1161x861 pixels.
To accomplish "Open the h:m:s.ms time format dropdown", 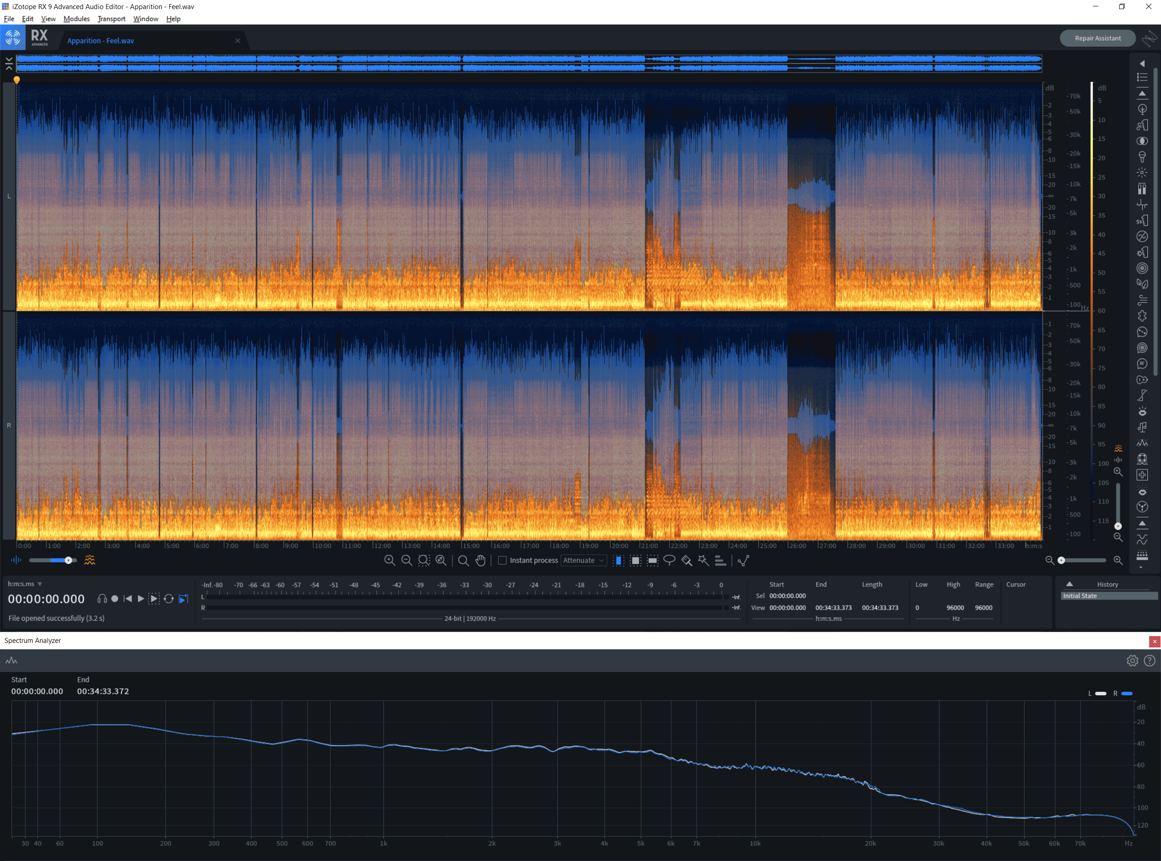I will coord(25,584).
